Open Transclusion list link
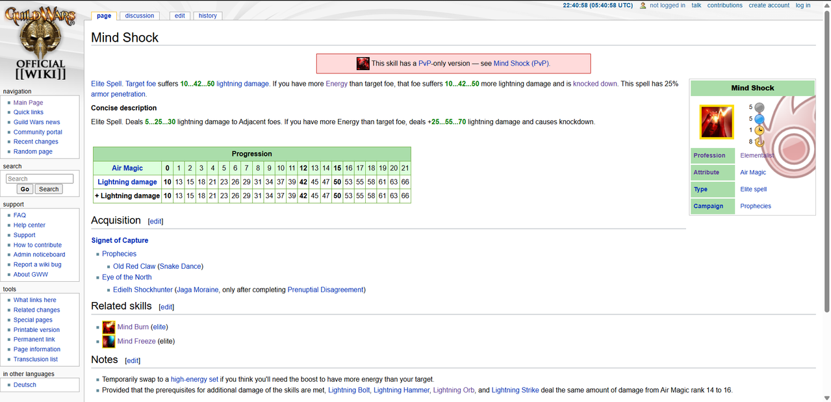This screenshot has width=831, height=402. coord(36,359)
